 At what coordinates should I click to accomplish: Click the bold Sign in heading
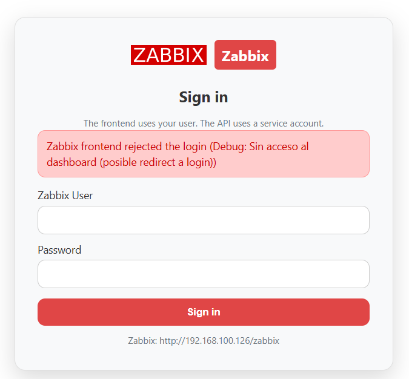coord(204,97)
